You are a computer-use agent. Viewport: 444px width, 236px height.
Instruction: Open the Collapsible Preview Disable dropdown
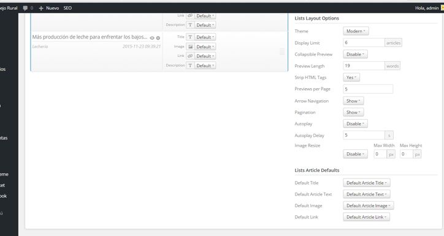tap(355, 54)
